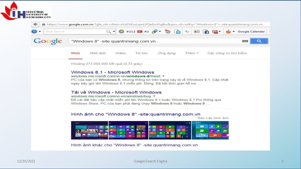Open 'Windows 8.1 - Microsoft Windows' result
The width and height of the screenshot is (301, 169).
click(113, 72)
